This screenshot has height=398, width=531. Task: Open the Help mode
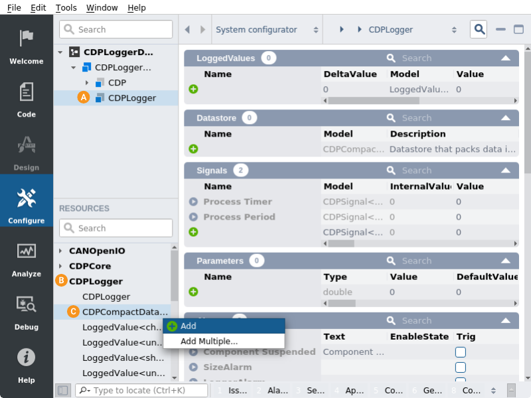click(x=27, y=365)
